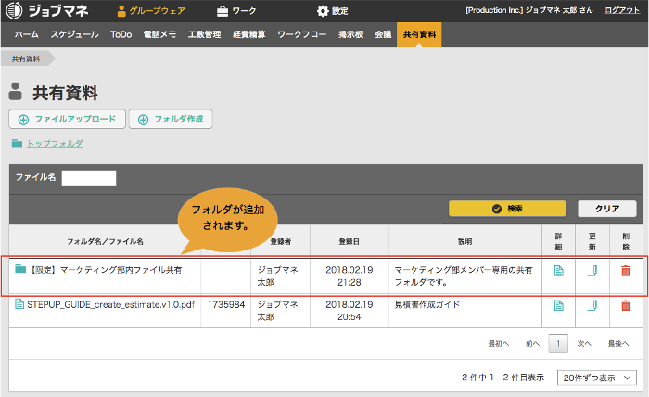Open details icon for マーケティング folder row

(x=559, y=271)
